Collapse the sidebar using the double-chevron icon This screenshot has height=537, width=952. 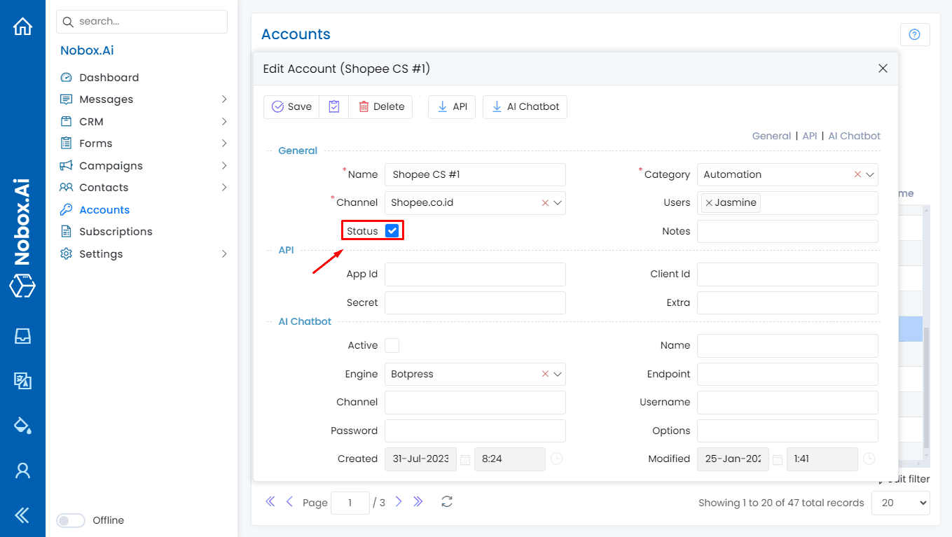click(22, 515)
